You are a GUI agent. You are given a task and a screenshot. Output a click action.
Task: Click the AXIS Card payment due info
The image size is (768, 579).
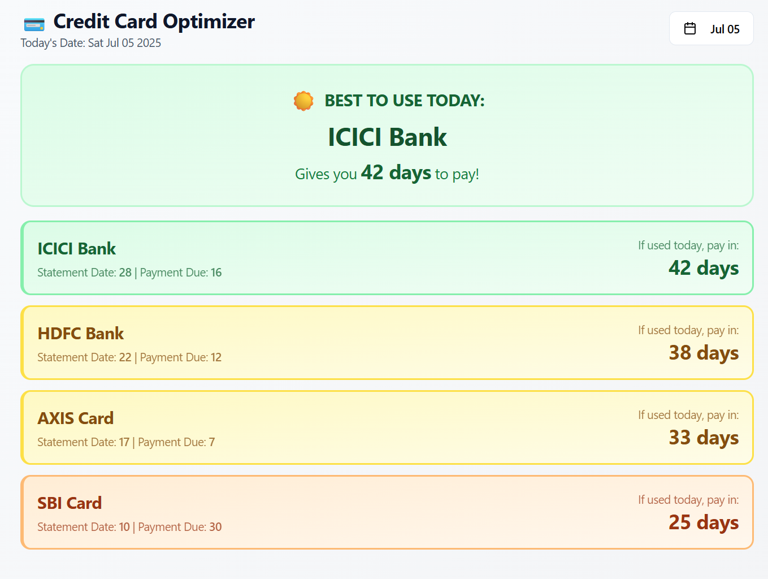tap(176, 442)
